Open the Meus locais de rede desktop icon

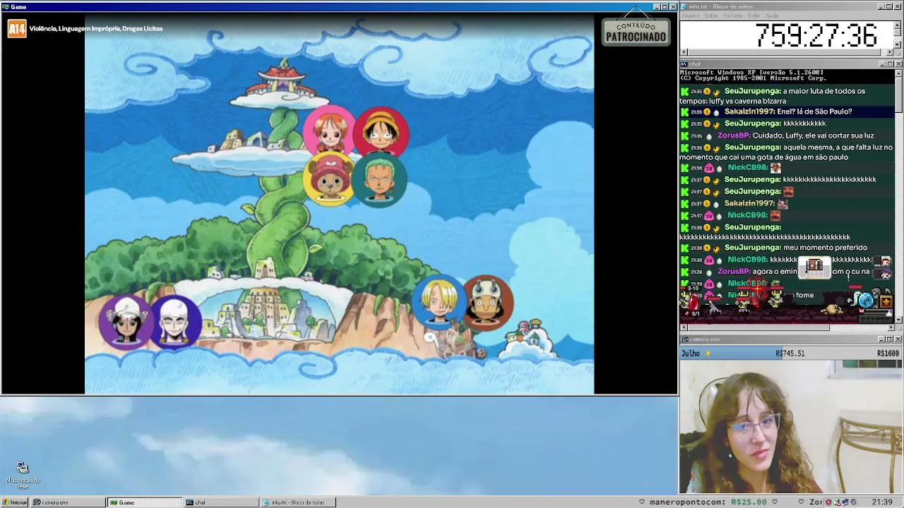(x=23, y=474)
